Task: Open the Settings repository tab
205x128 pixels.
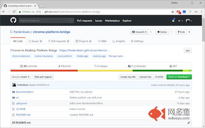Action: pos(137,41)
